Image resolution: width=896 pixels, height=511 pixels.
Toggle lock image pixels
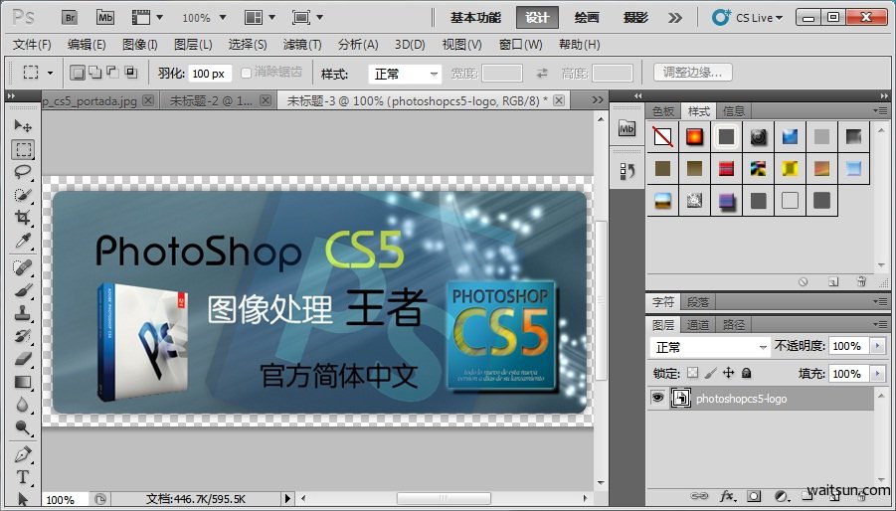click(x=710, y=373)
